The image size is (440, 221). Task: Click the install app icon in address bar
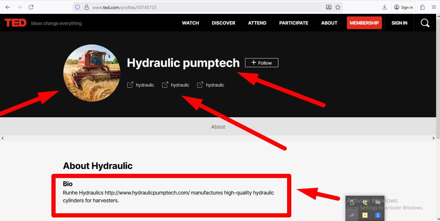click(329, 7)
